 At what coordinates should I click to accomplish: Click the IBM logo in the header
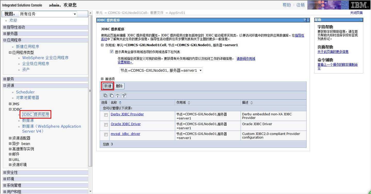point(359,5)
